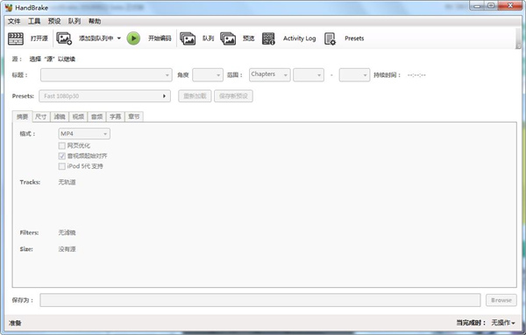The width and height of the screenshot is (526, 335).
Task: Click the 开始编码 toolbar label
Action: tap(160, 38)
